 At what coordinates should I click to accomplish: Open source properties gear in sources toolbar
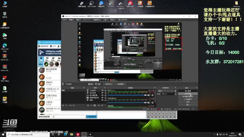95,105
